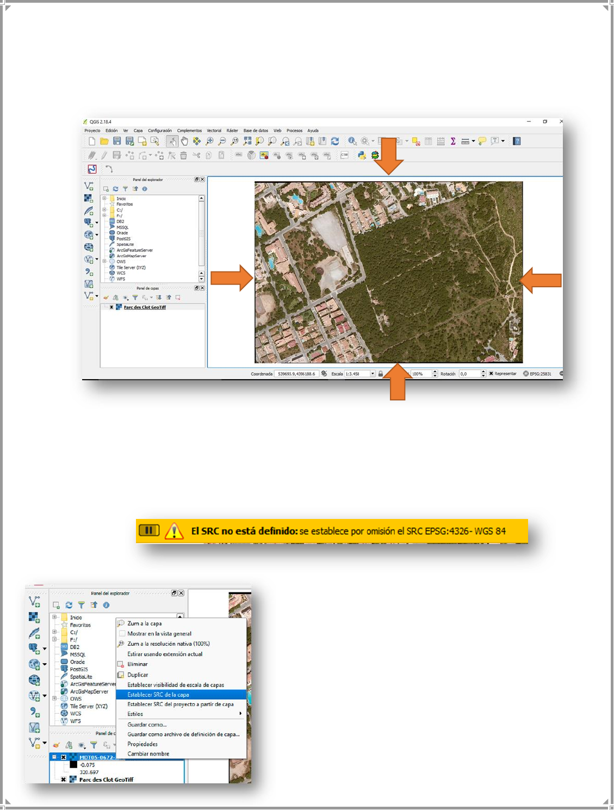Click the Rotación stepper arrows
The width and height of the screenshot is (614, 810).
(x=483, y=374)
